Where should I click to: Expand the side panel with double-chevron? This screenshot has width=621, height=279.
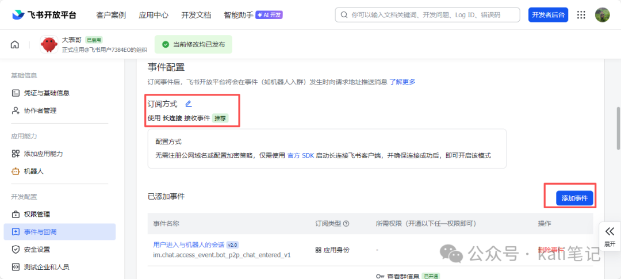[x=609, y=236]
